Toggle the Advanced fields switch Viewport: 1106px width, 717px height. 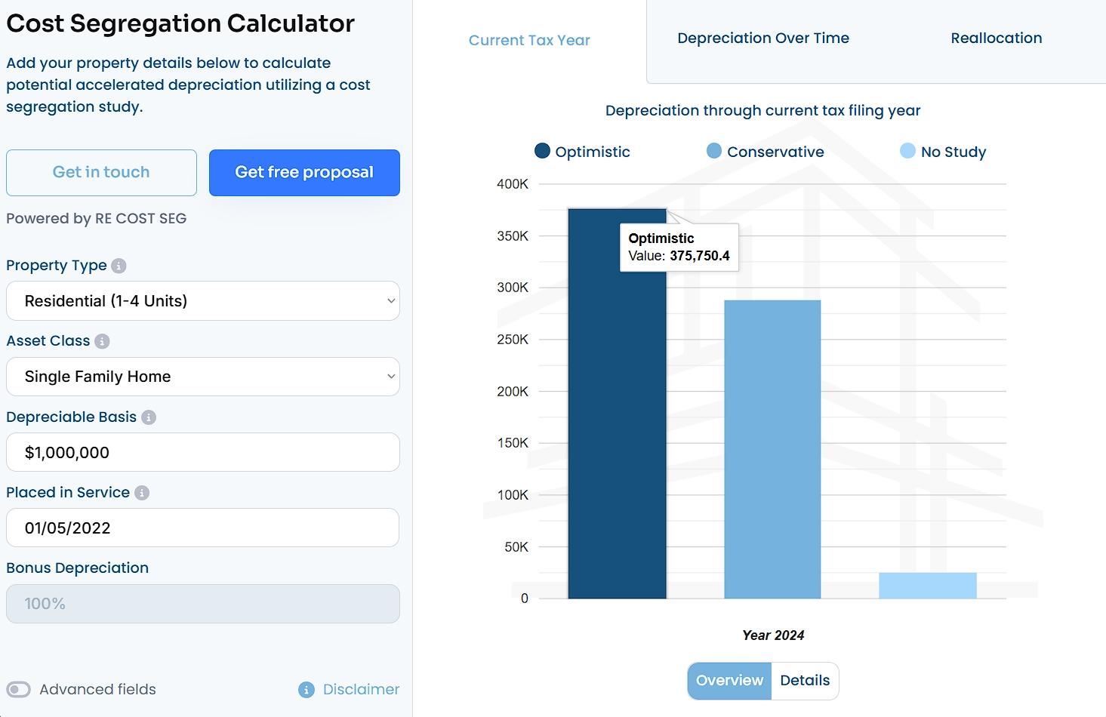click(x=19, y=690)
